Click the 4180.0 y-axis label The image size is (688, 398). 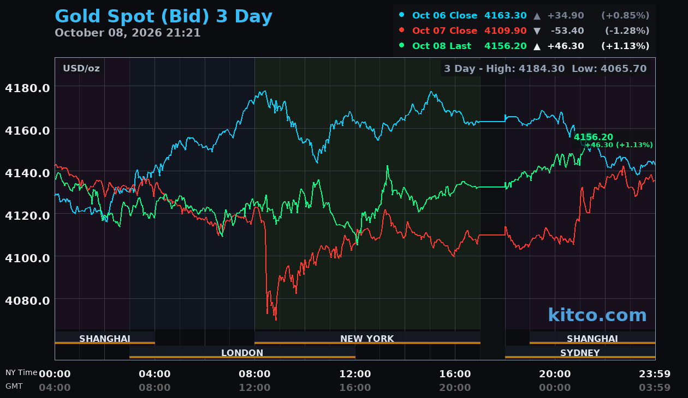[x=27, y=88]
